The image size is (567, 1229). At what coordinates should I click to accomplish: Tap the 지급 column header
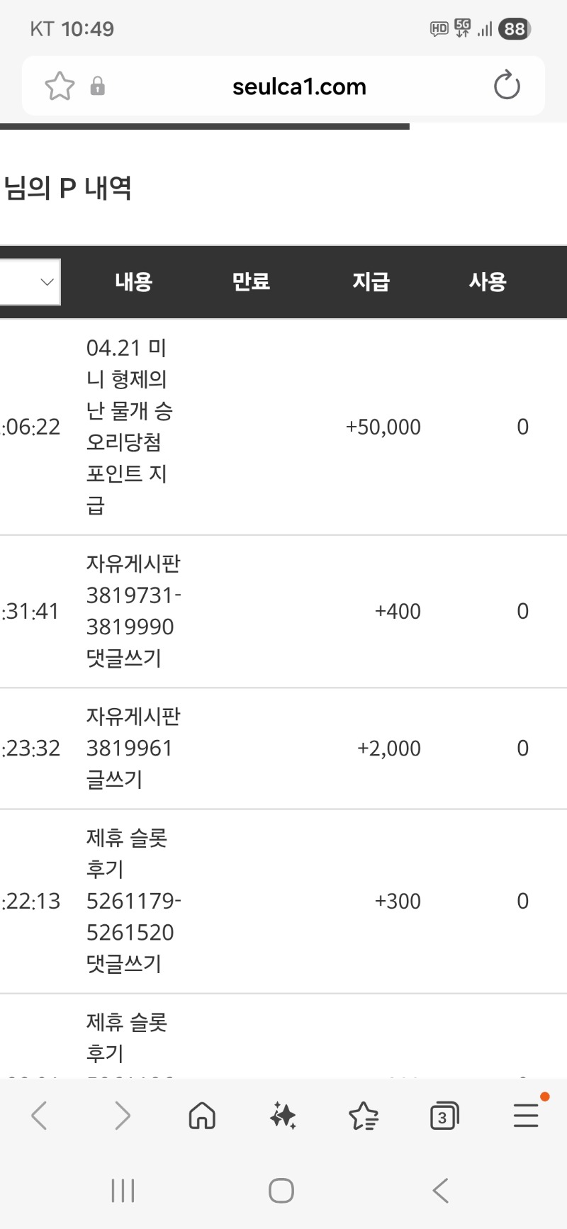(x=371, y=282)
